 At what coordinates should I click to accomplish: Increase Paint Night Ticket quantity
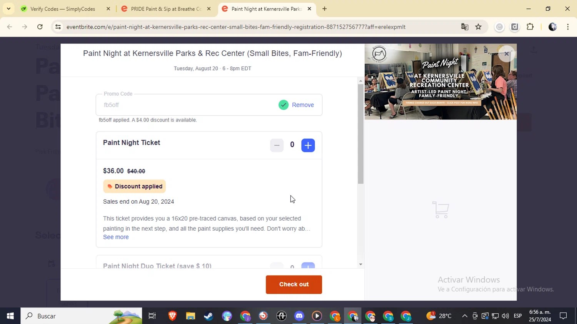pyautogui.click(x=308, y=145)
